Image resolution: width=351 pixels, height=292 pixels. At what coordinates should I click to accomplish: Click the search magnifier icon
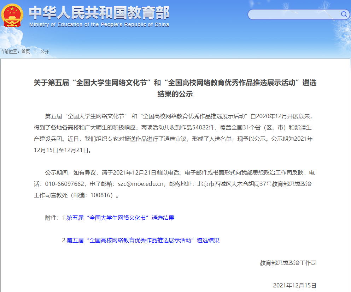pos(344,14)
